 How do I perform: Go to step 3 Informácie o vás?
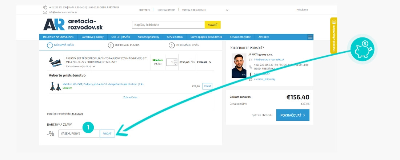184,45
